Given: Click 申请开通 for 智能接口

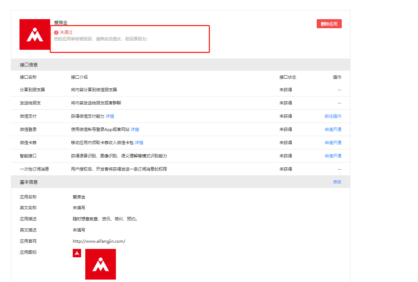Looking at the screenshot, I should coord(333,156).
